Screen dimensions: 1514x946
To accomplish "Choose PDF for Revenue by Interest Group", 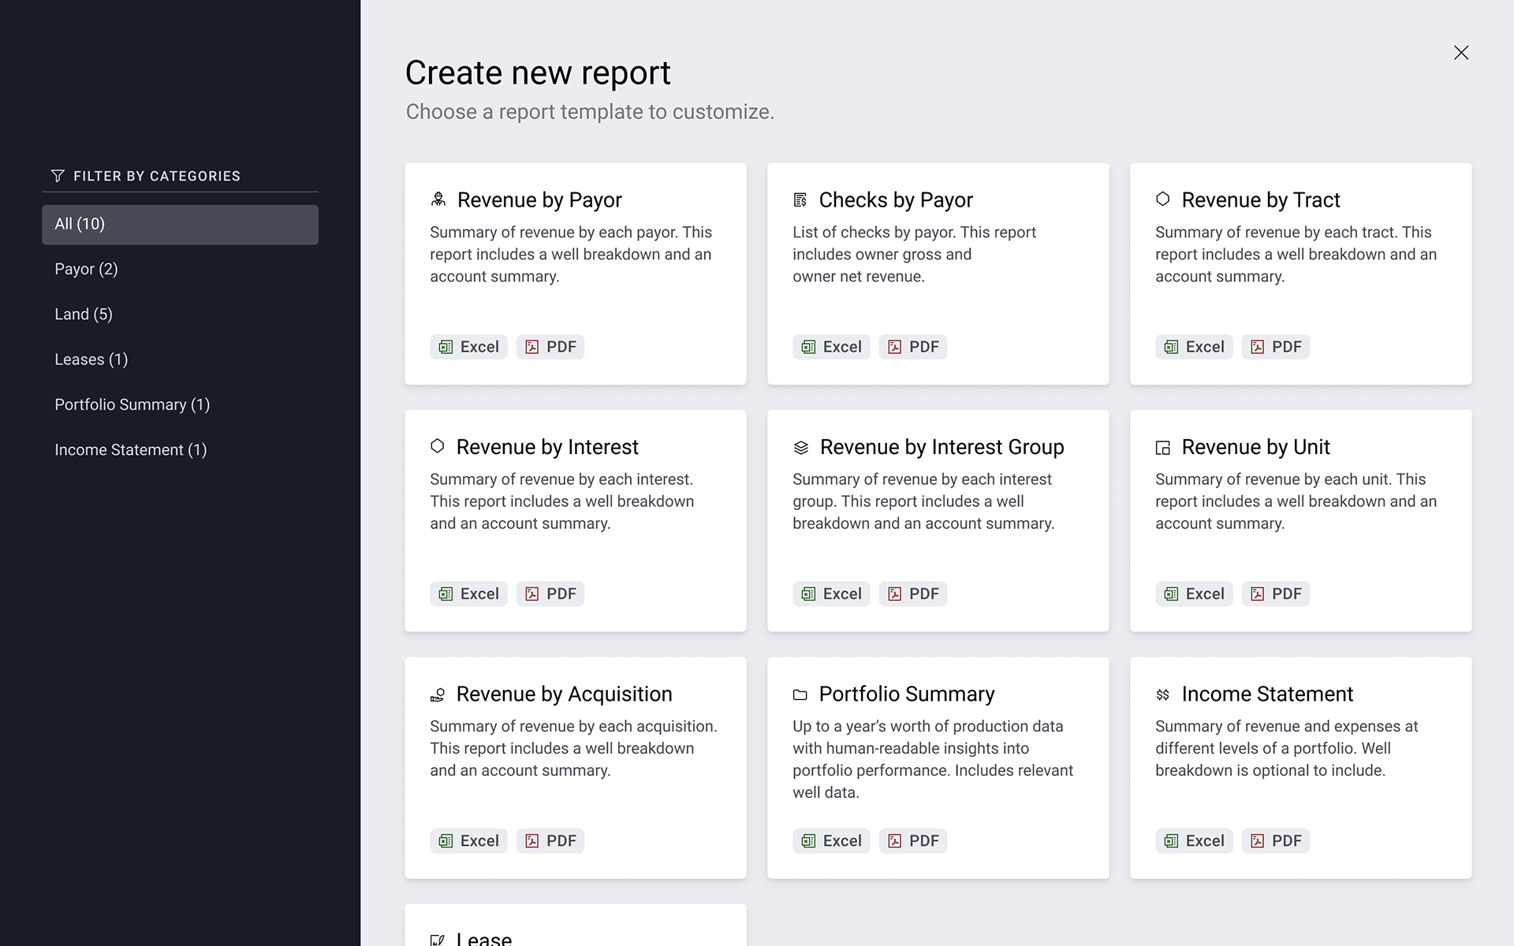I will [x=913, y=594].
